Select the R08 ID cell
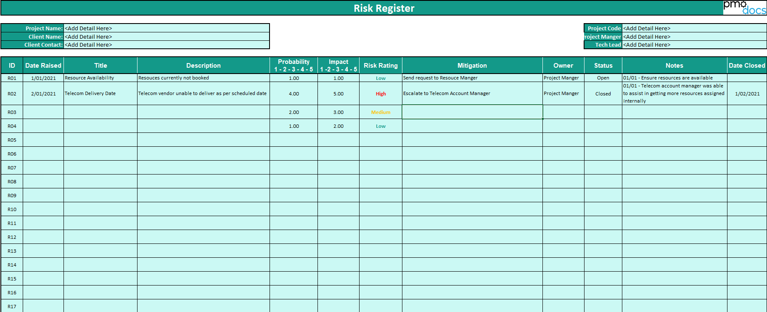This screenshot has height=312, width=767. (x=12, y=181)
